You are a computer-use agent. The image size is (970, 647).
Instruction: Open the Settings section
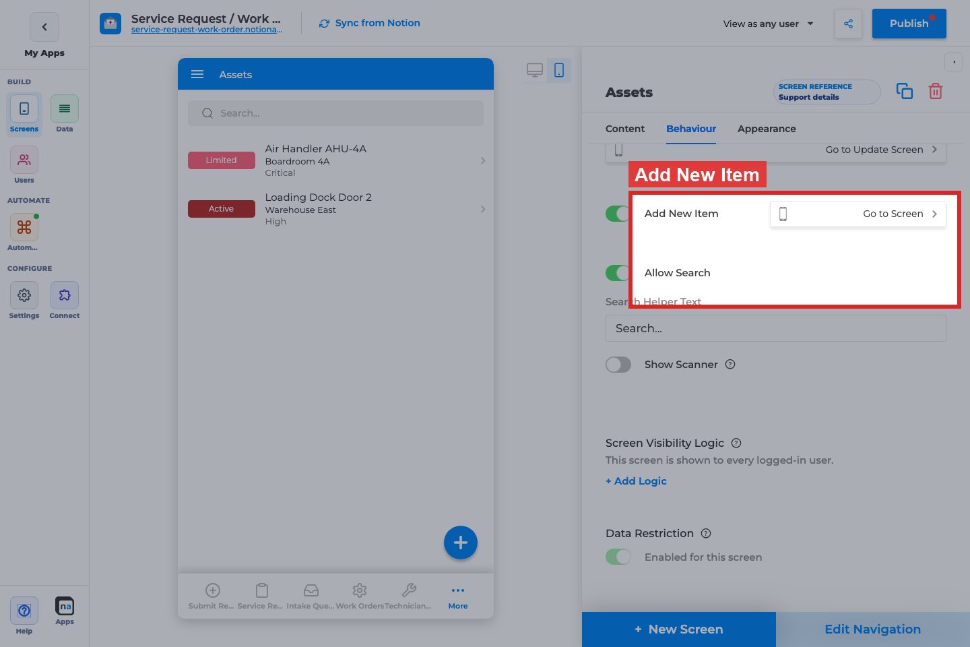[x=24, y=301]
